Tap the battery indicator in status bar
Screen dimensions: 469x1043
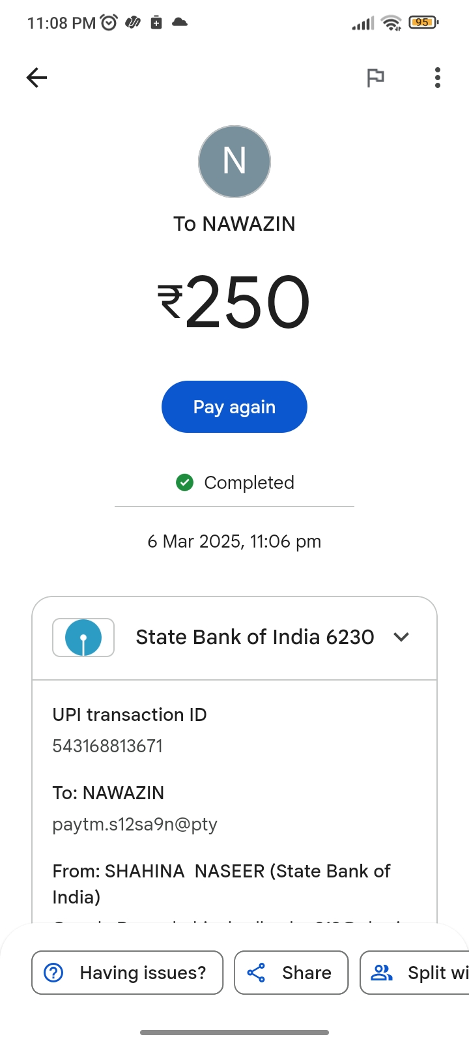423,23
